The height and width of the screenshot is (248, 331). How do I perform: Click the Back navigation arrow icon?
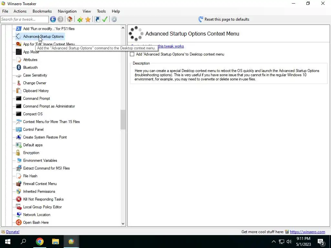(x=53, y=19)
